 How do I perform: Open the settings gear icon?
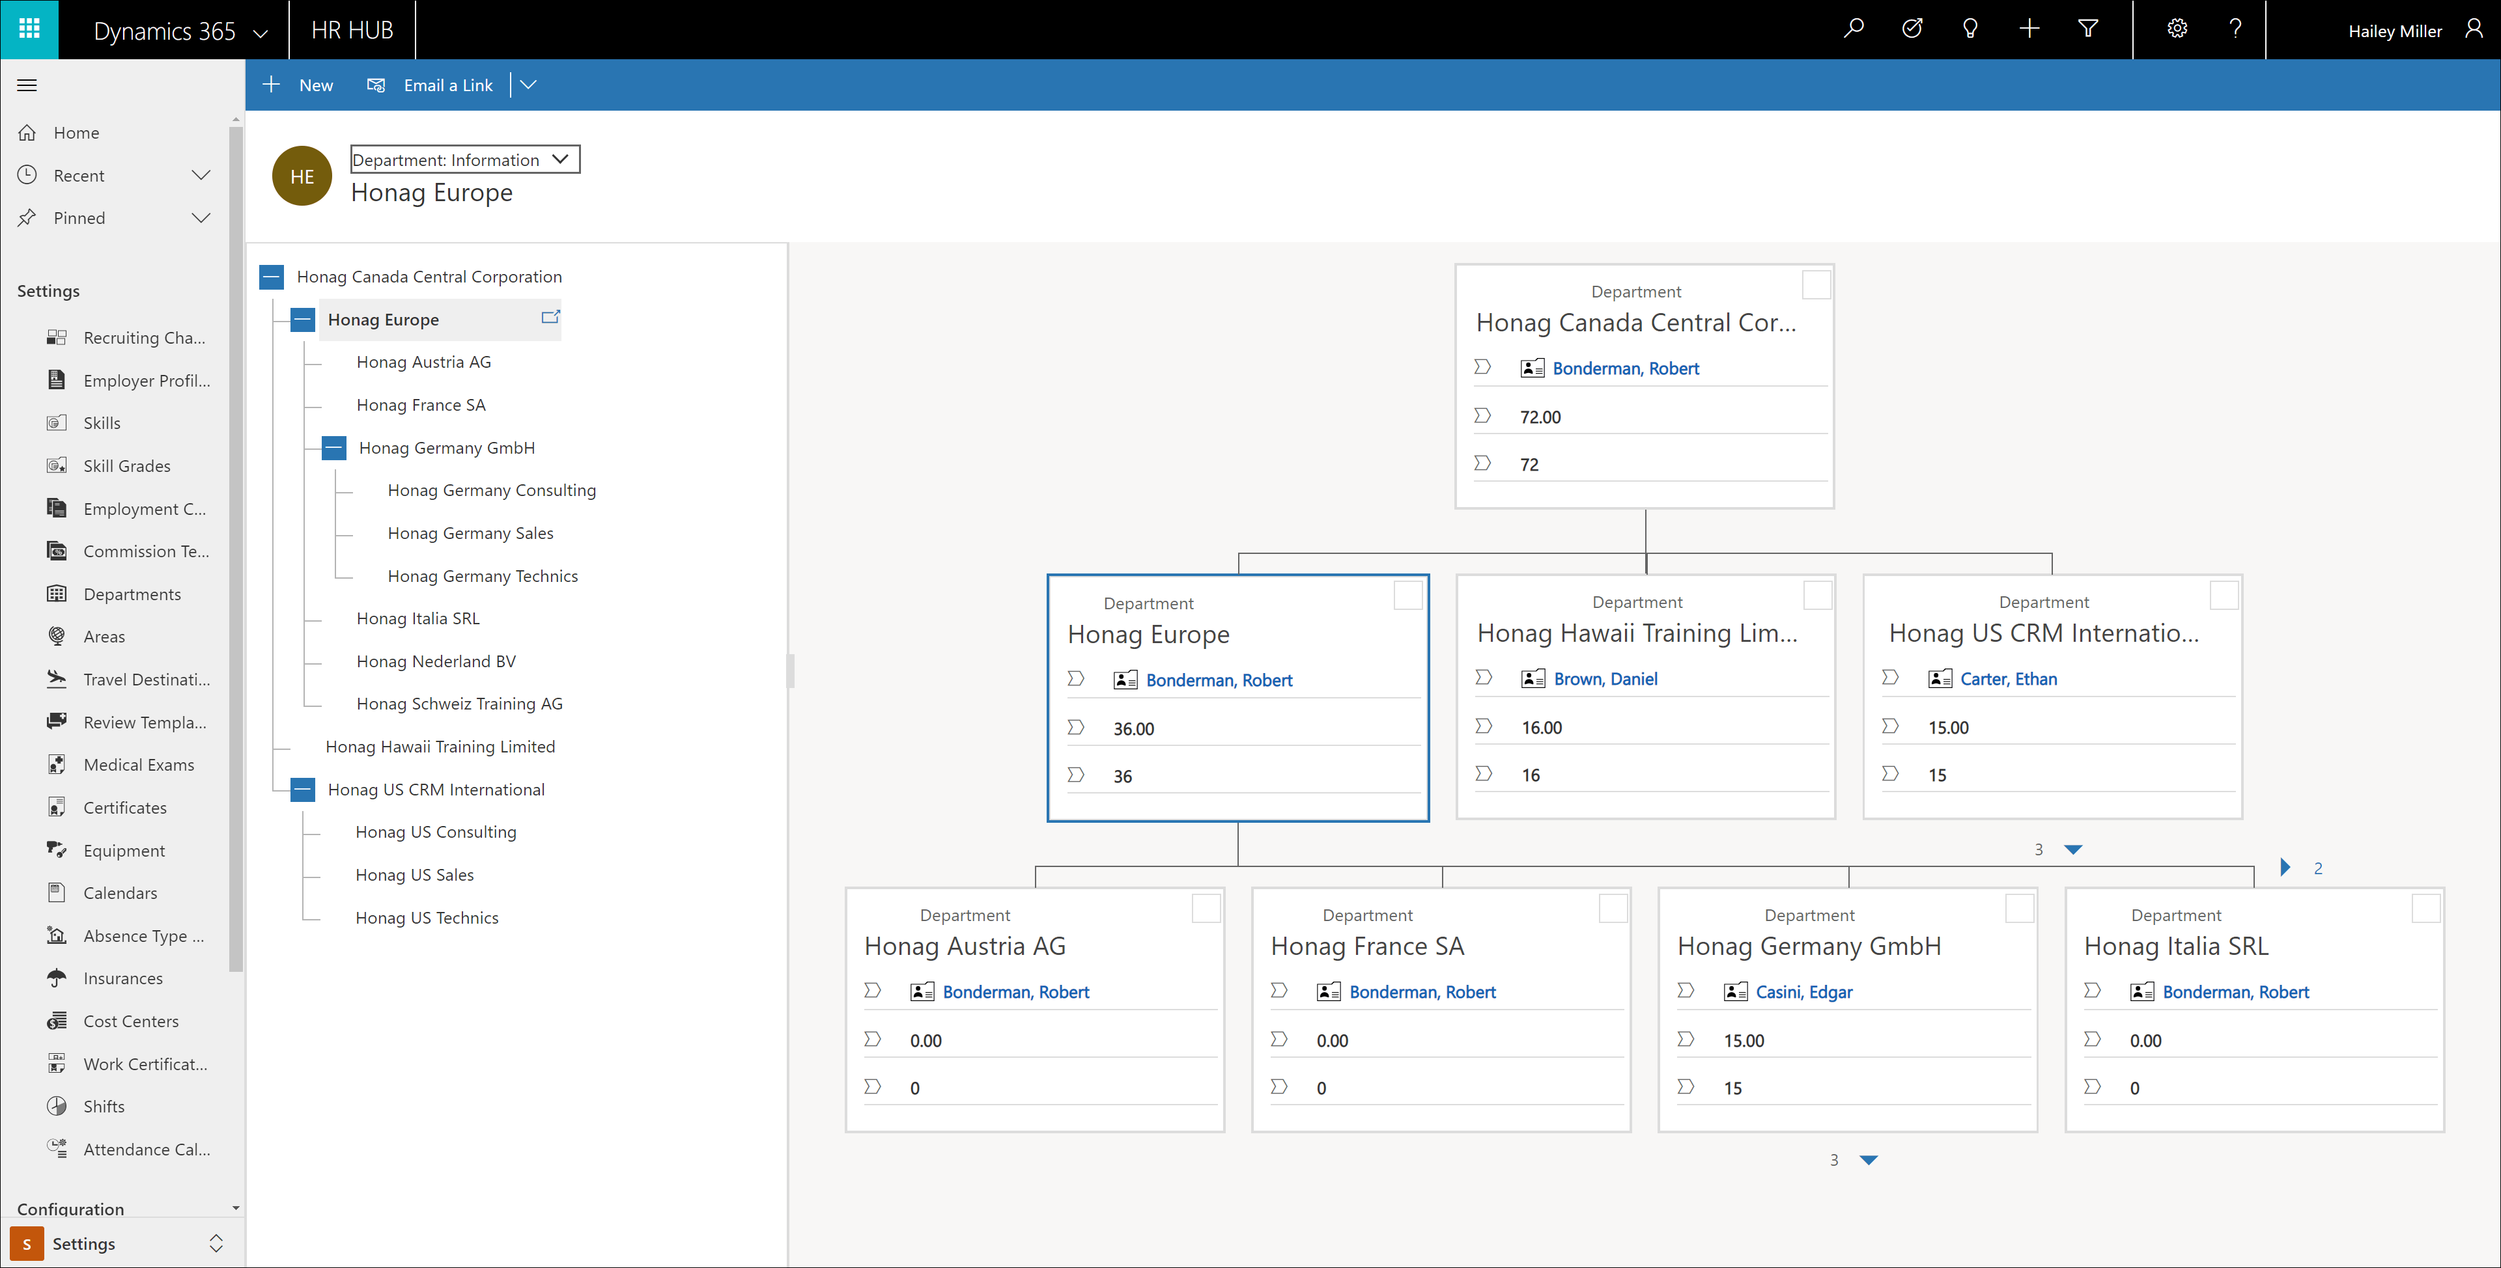(x=2177, y=29)
